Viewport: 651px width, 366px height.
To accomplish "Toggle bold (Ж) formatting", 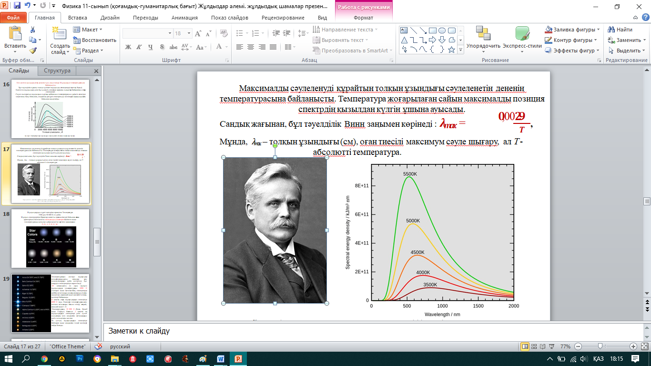I will click(x=128, y=47).
